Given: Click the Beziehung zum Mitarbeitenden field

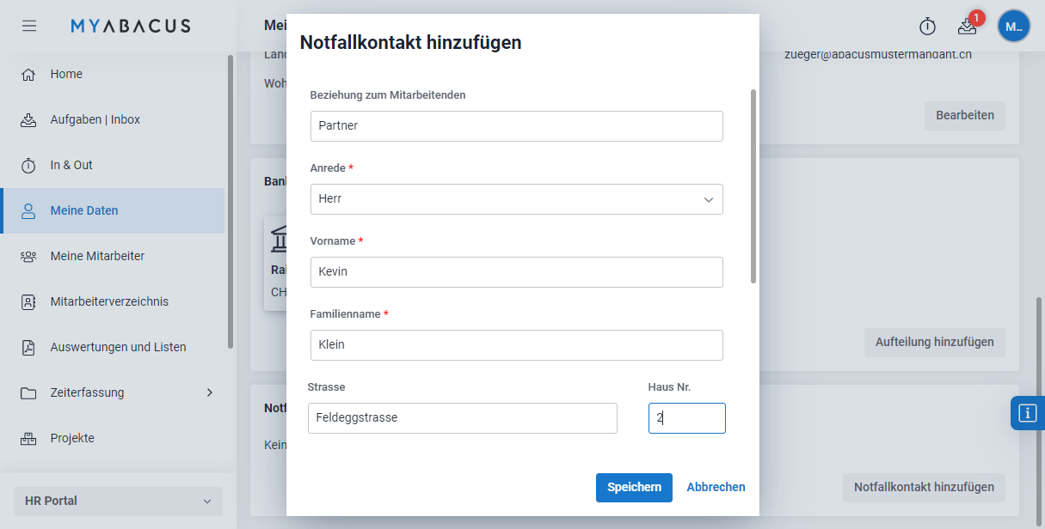Looking at the screenshot, I should tap(516, 125).
